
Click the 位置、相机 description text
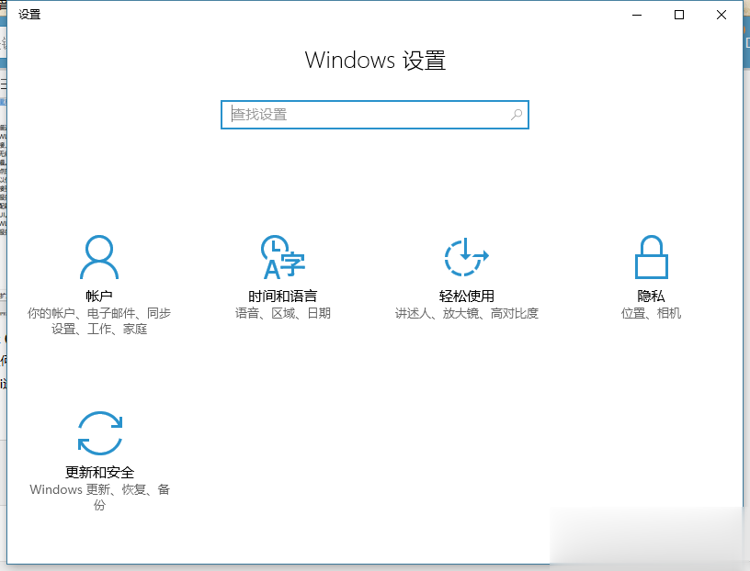coord(651,312)
